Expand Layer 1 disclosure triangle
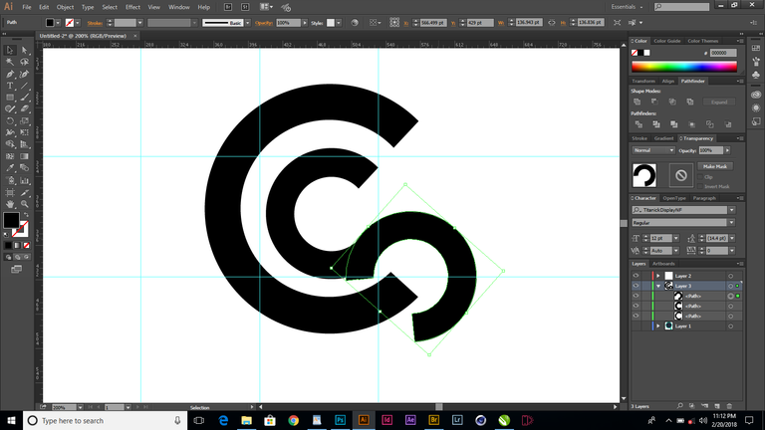 coord(657,326)
